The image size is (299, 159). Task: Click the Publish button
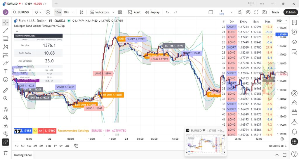[x=291, y=12]
